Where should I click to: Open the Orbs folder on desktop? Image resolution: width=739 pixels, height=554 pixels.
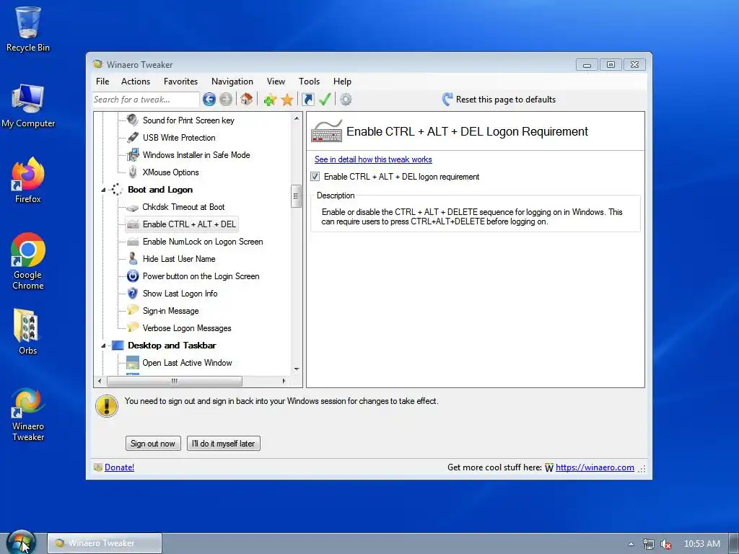pos(27,332)
